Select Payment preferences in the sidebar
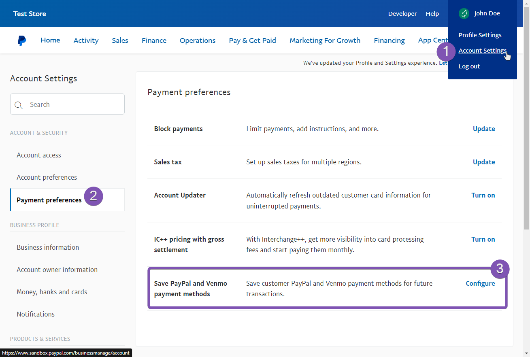Image resolution: width=530 pixels, height=357 pixels. (x=49, y=200)
